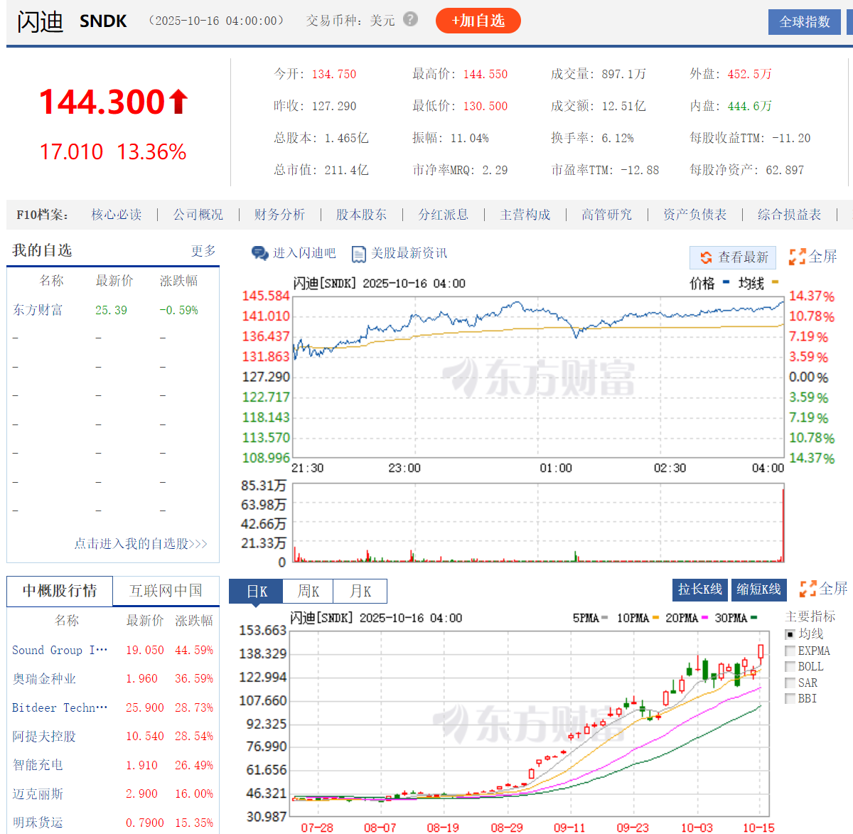Viewport: 853px width, 834px height.
Task: Open 核心必读 in the F10 menu
Action: (x=117, y=215)
